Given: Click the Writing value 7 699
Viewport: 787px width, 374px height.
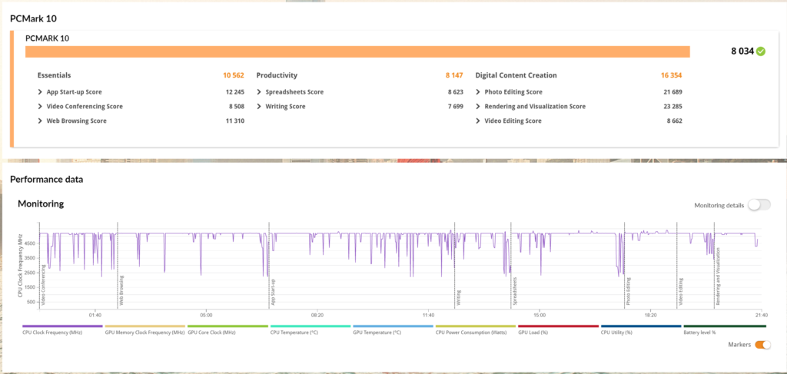Looking at the screenshot, I should (x=456, y=106).
